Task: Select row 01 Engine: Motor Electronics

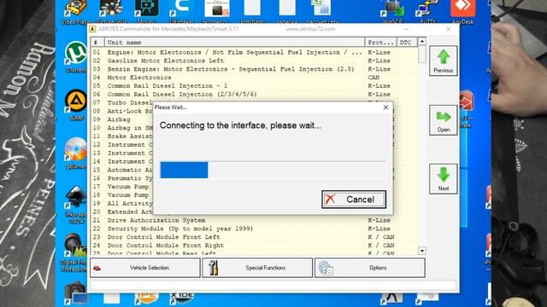Action: click(x=254, y=52)
